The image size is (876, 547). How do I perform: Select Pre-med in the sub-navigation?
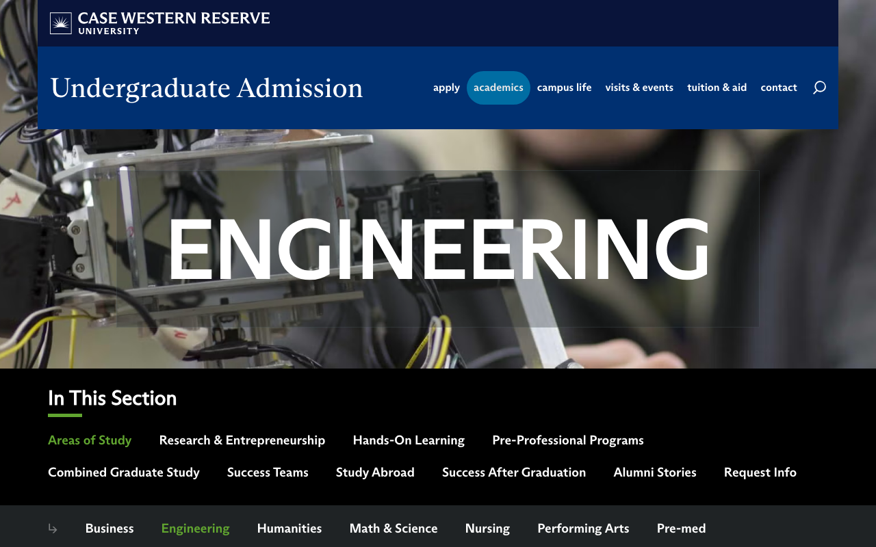click(681, 529)
